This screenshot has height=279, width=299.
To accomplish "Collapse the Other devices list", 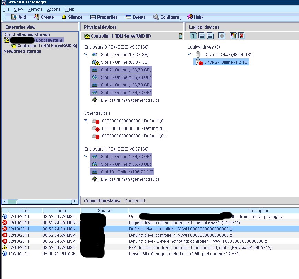I will [x=86, y=121].
